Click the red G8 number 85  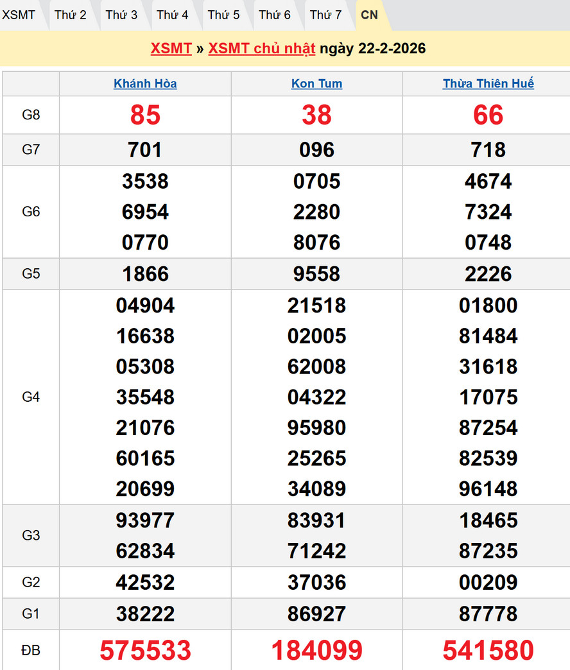tap(145, 116)
